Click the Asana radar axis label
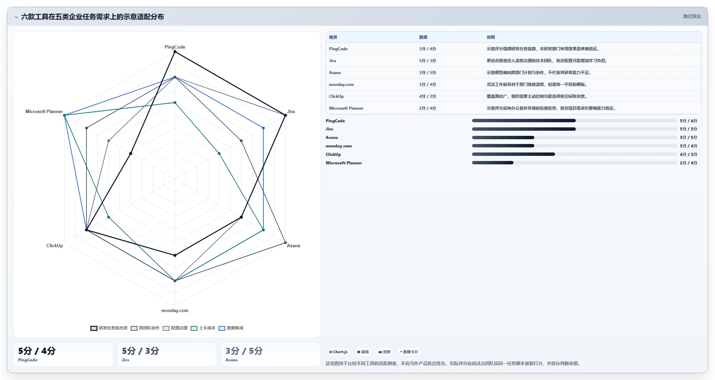Screen dimensions: 715x380 [x=293, y=246]
